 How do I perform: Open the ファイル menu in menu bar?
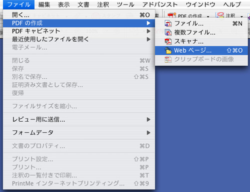(x=18, y=5)
